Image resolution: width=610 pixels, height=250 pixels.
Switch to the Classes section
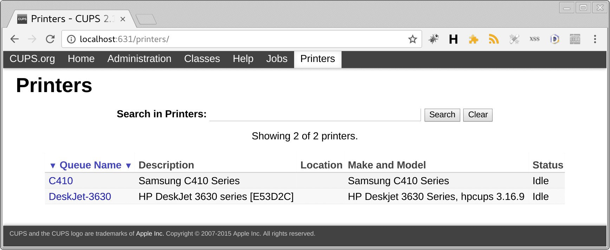click(202, 59)
